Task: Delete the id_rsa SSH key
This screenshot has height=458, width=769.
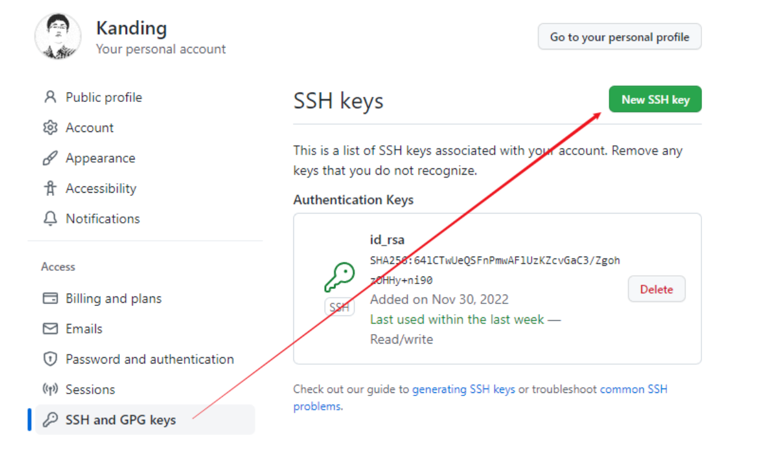Action: tap(656, 289)
